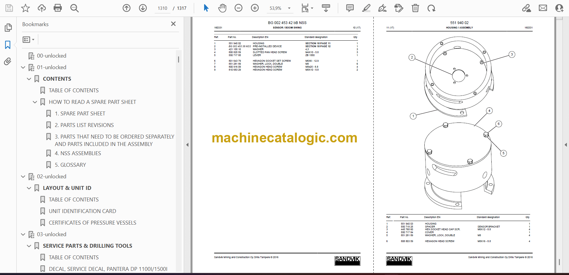Open the find text search tool
Screen dimensions: 569x275
click(74, 8)
